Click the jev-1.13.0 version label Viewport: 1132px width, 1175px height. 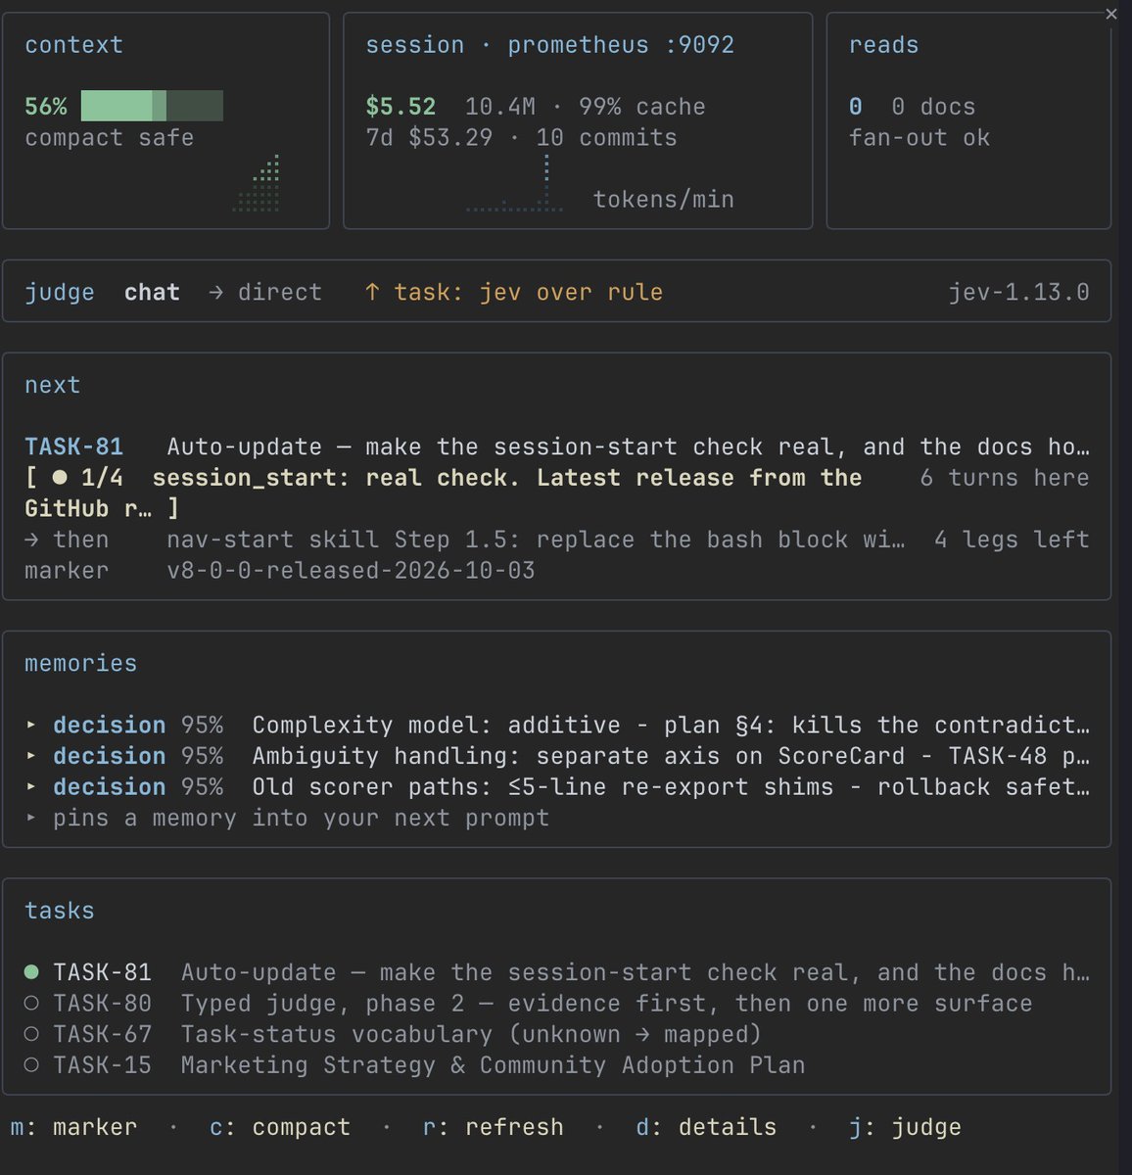[x=1018, y=293]
